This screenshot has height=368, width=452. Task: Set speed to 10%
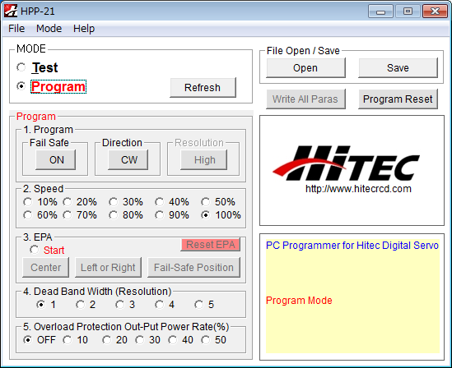[x=28, y=202]
